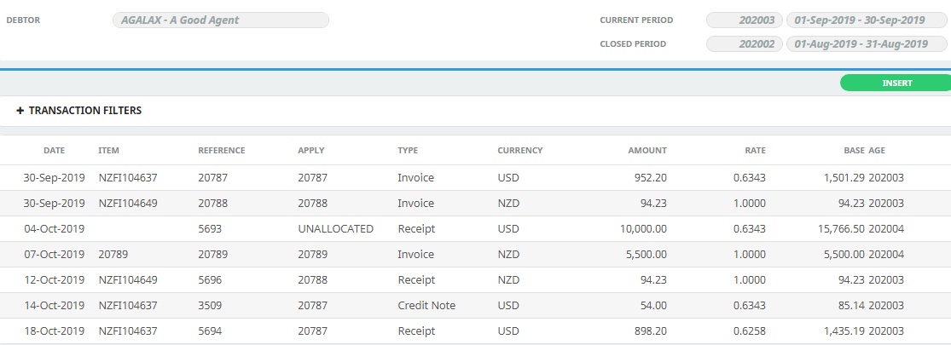Click the current period date range field
951x345 pixels.
[867, 20]
